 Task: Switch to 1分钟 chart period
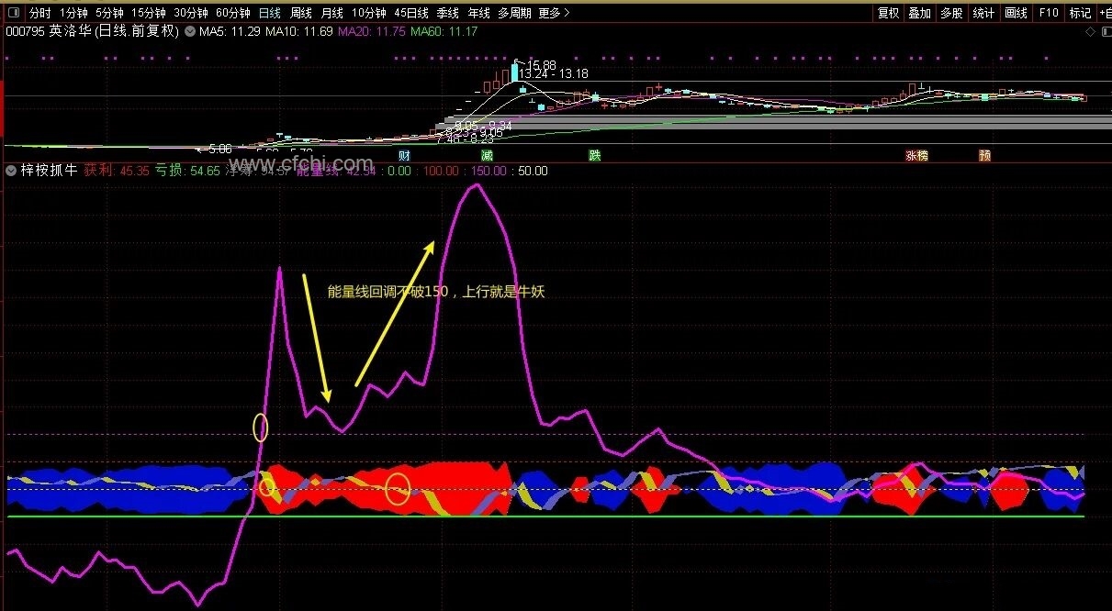point(73,13)
